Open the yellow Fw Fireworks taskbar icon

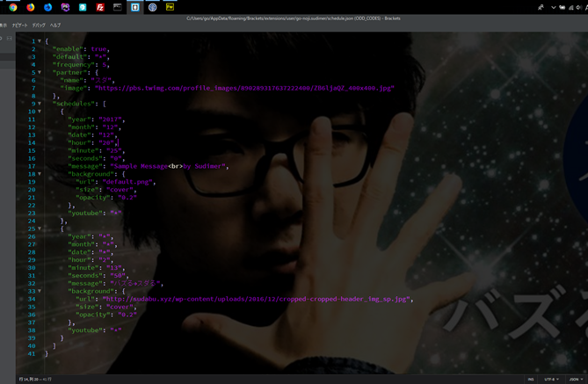(x=170, y=7)
